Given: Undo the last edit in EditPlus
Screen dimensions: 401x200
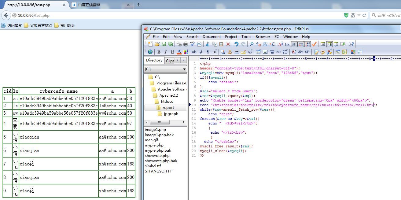Looking at the screenshot, I should click(236, 44).
